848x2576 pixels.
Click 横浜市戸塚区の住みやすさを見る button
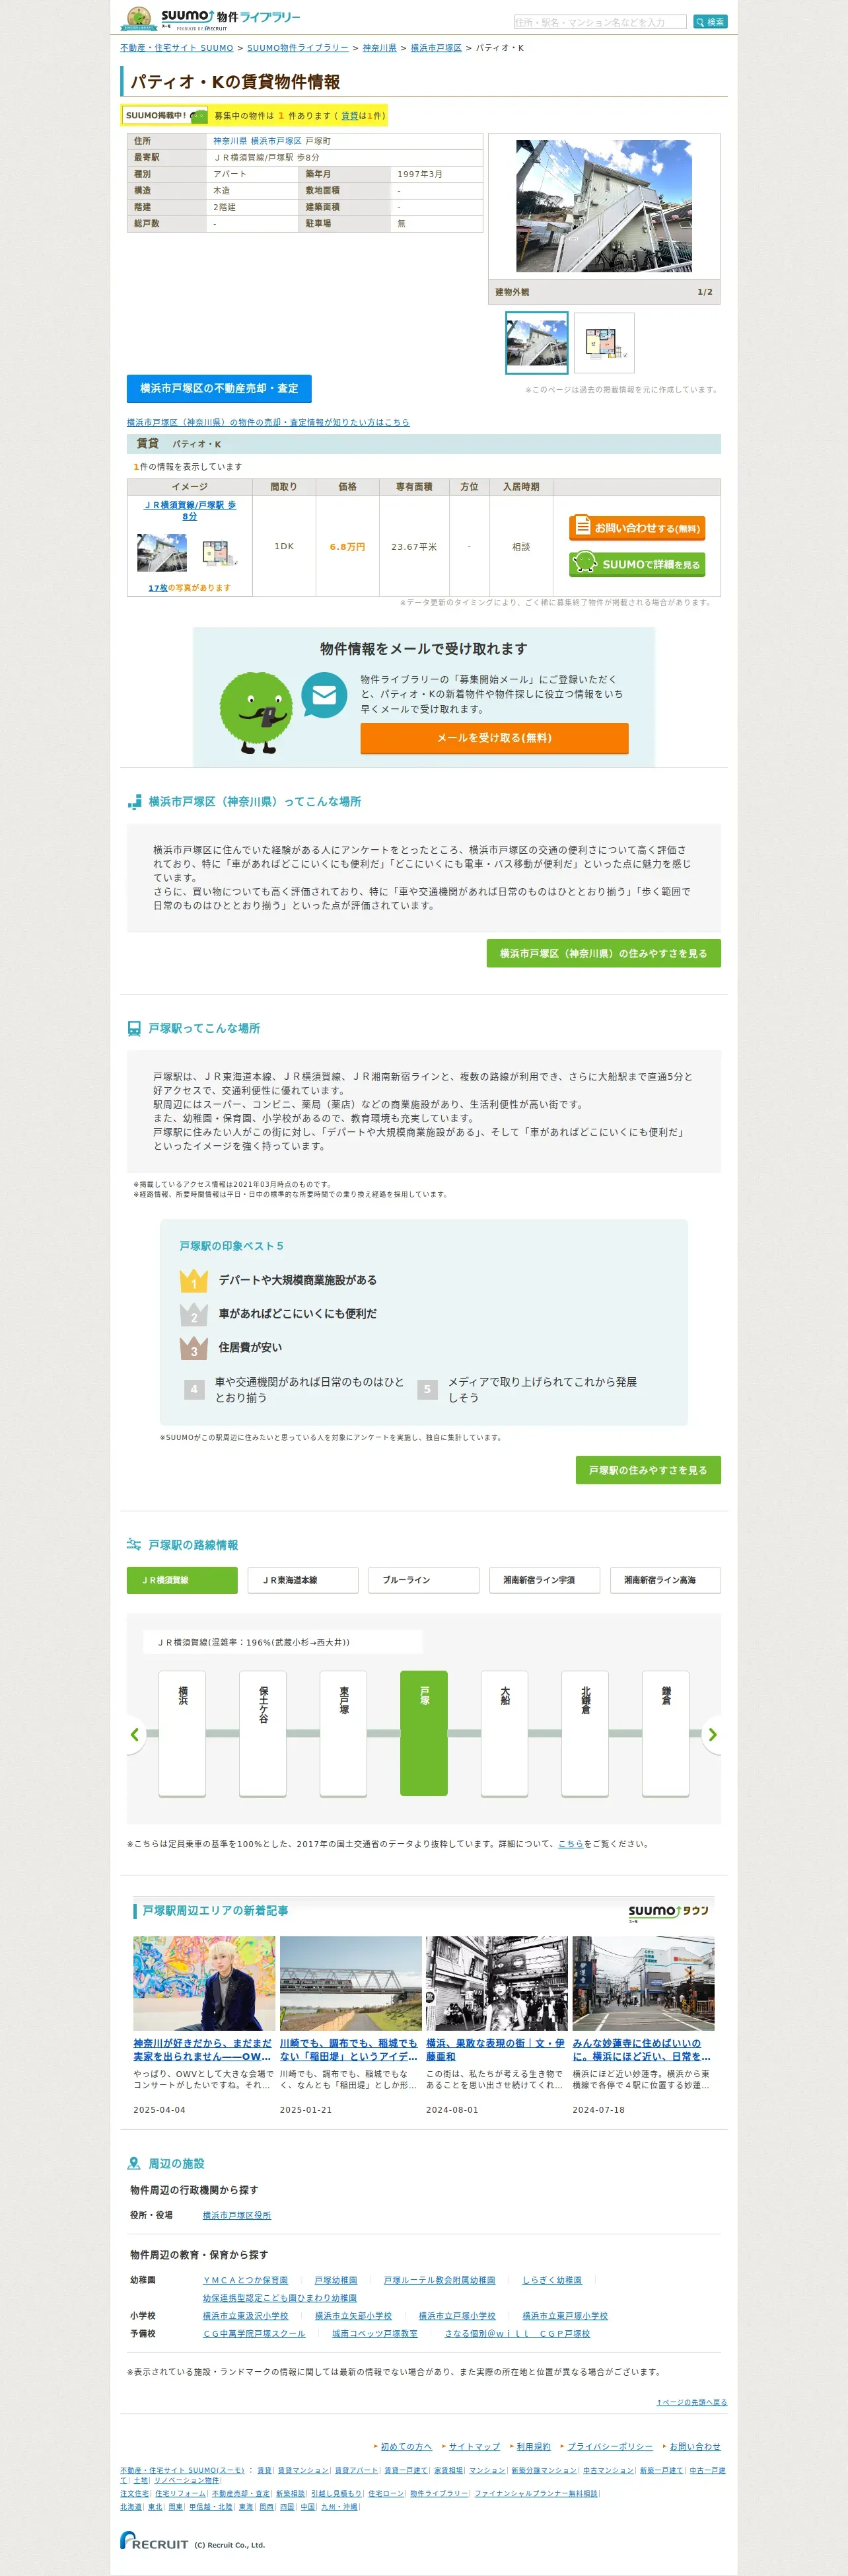coord(603,953)
